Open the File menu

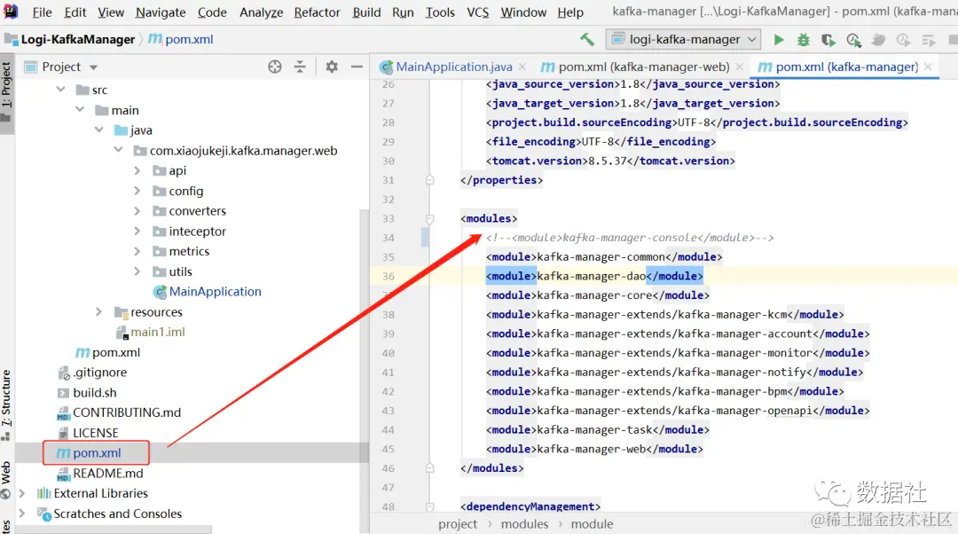(x=42, y=12)
